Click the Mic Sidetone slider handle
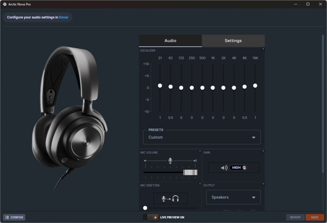The width and height of the screenshot is (327, 223). pos(145,208)
